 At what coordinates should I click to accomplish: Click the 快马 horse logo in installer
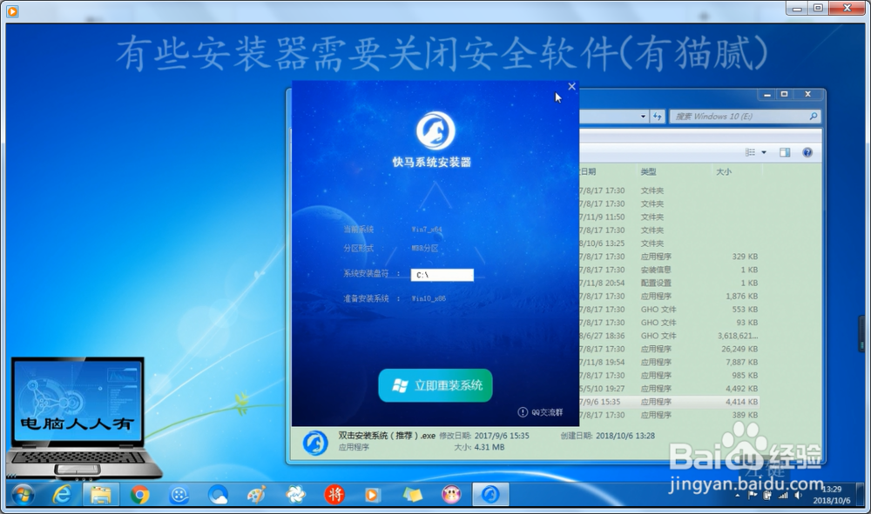(x=435, y=130)
